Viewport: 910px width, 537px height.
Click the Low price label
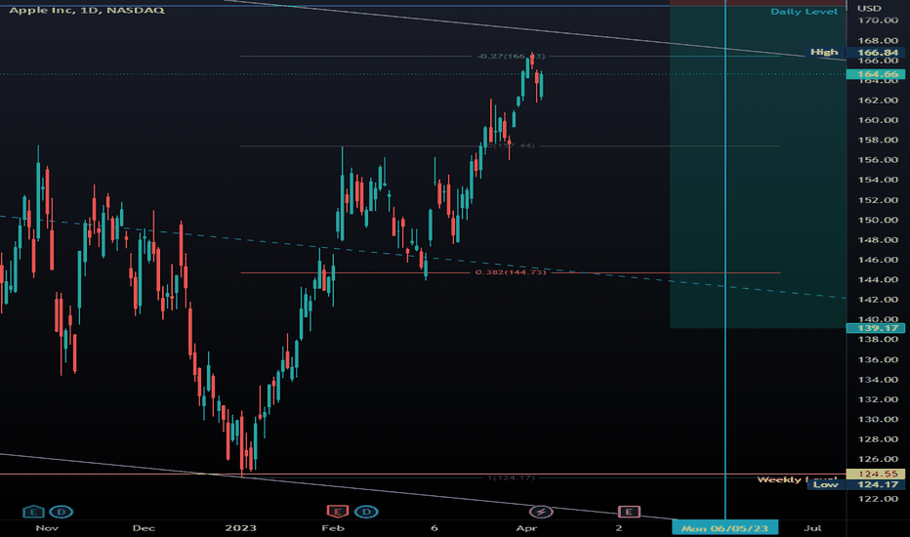[x=825, y=484]
